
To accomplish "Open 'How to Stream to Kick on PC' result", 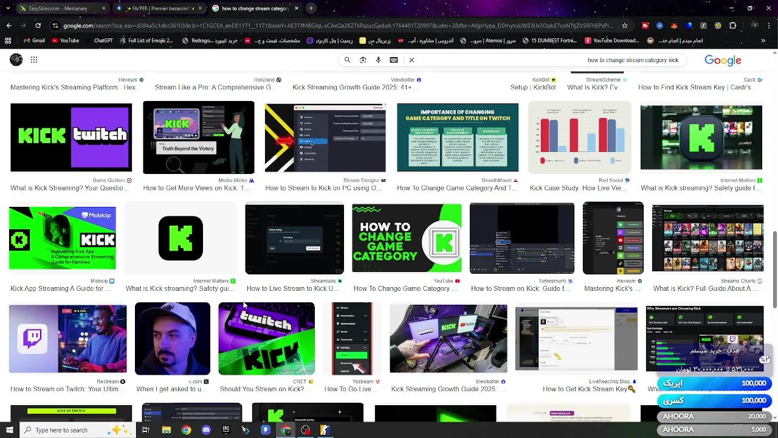I will (x=324, y=188).
